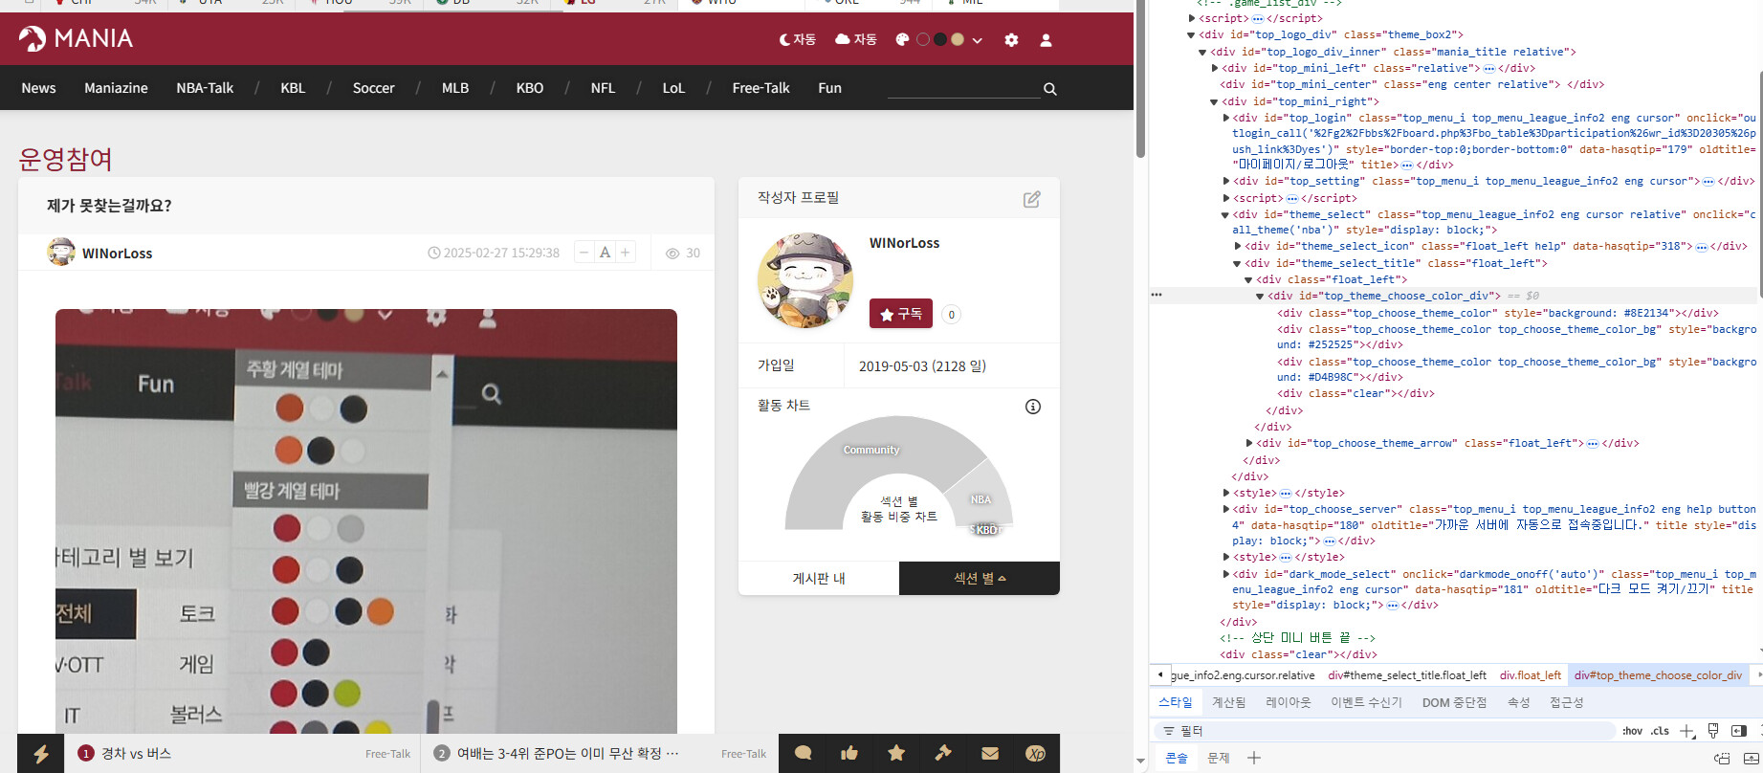Add a new style rule with plus icon
The image size is (1763, 773).
pyautogui.click(x=1686, y=731)
